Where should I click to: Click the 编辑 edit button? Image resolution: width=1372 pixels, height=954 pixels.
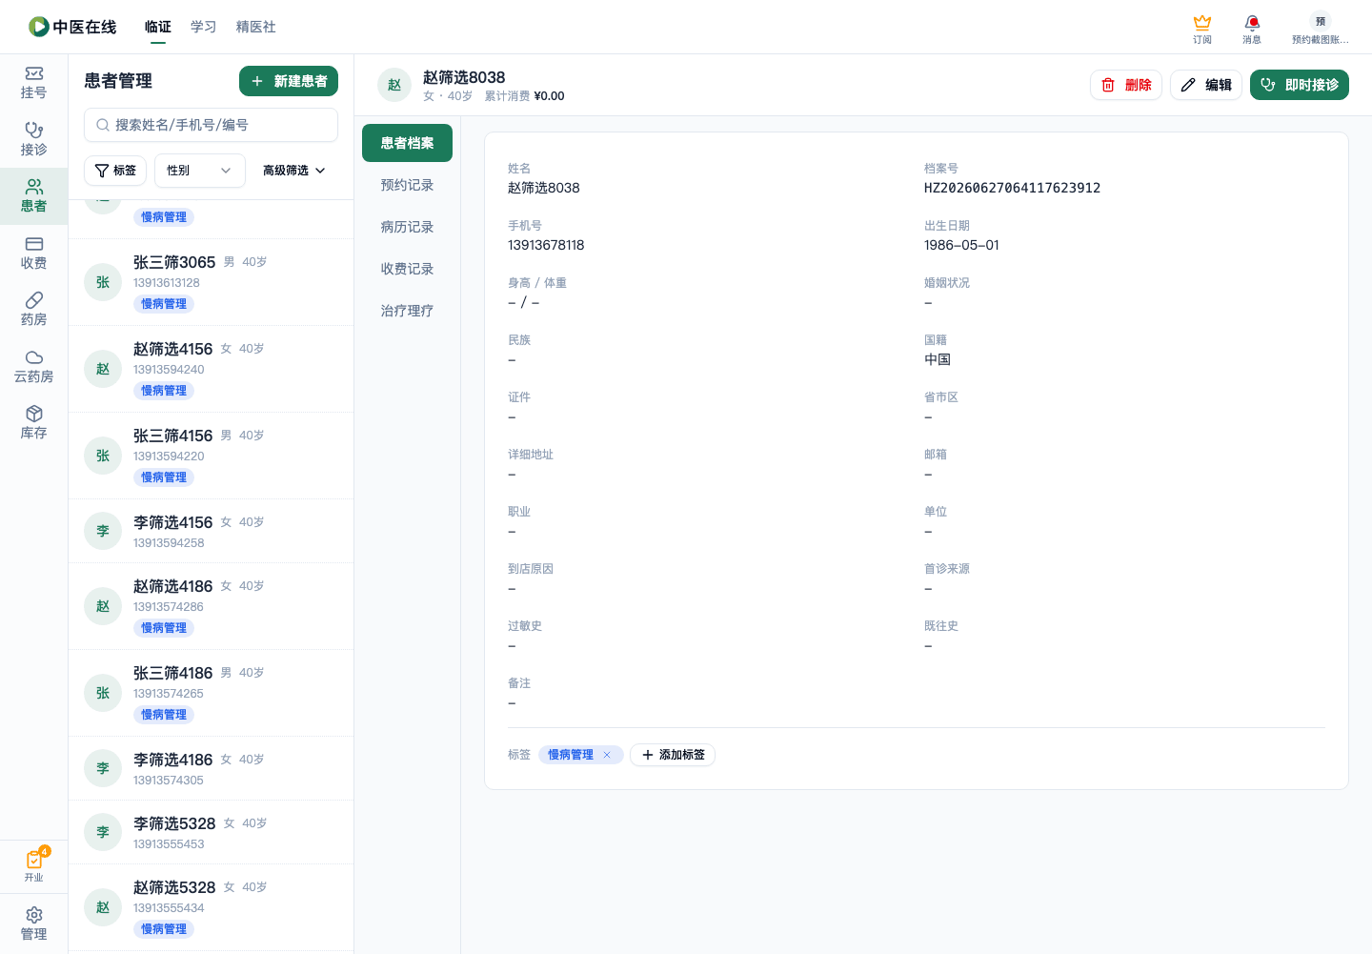pos(1206,85)
